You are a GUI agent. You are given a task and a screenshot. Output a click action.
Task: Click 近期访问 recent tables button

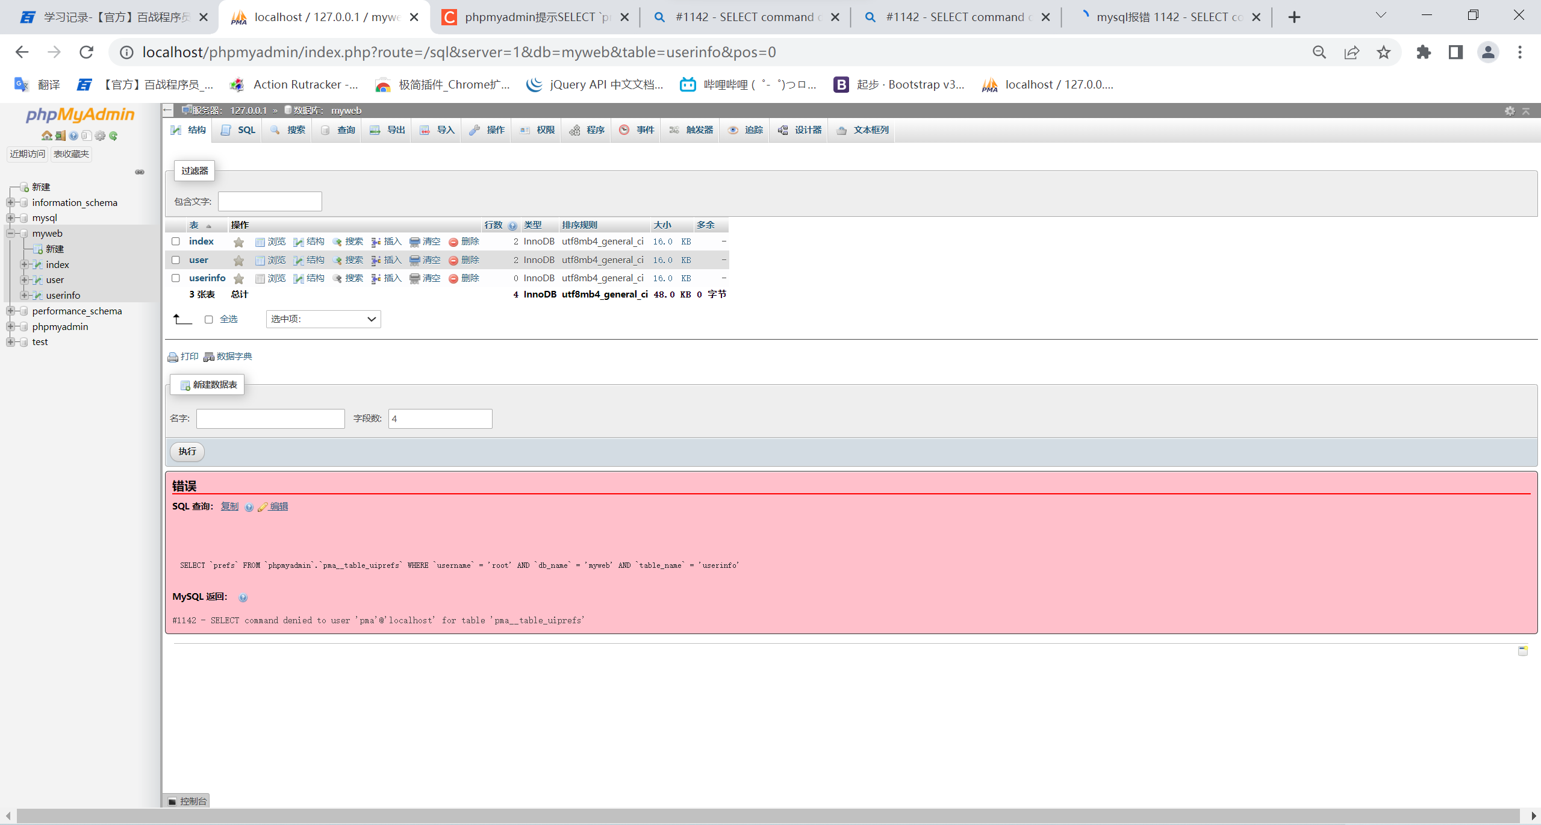click(28, 154)
